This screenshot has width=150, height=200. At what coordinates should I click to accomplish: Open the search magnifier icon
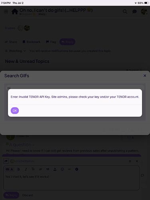click(125, 12)
